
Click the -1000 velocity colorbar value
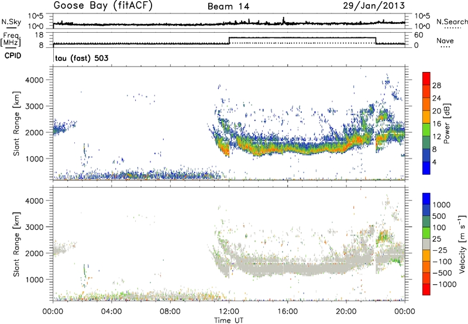pos(445,284)
